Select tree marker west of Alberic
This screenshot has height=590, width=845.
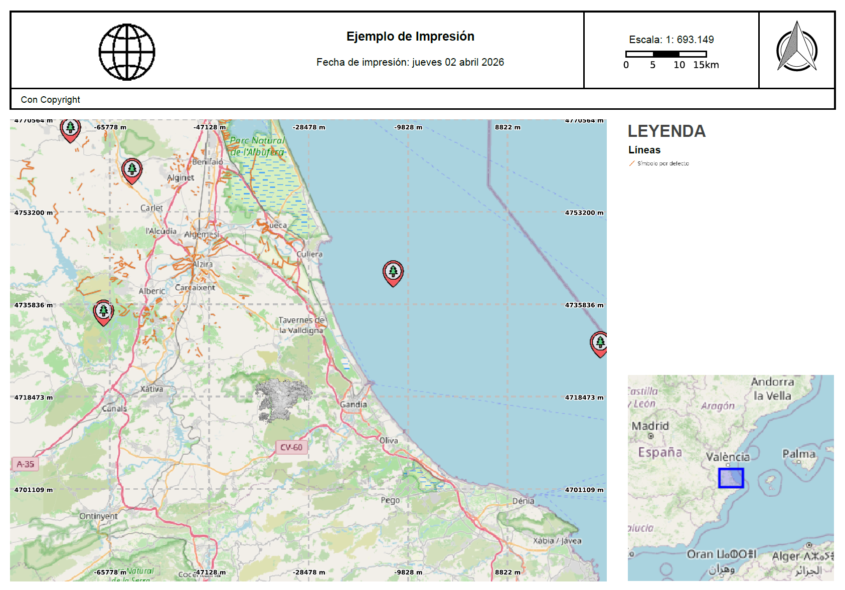[x=103, y=313]
